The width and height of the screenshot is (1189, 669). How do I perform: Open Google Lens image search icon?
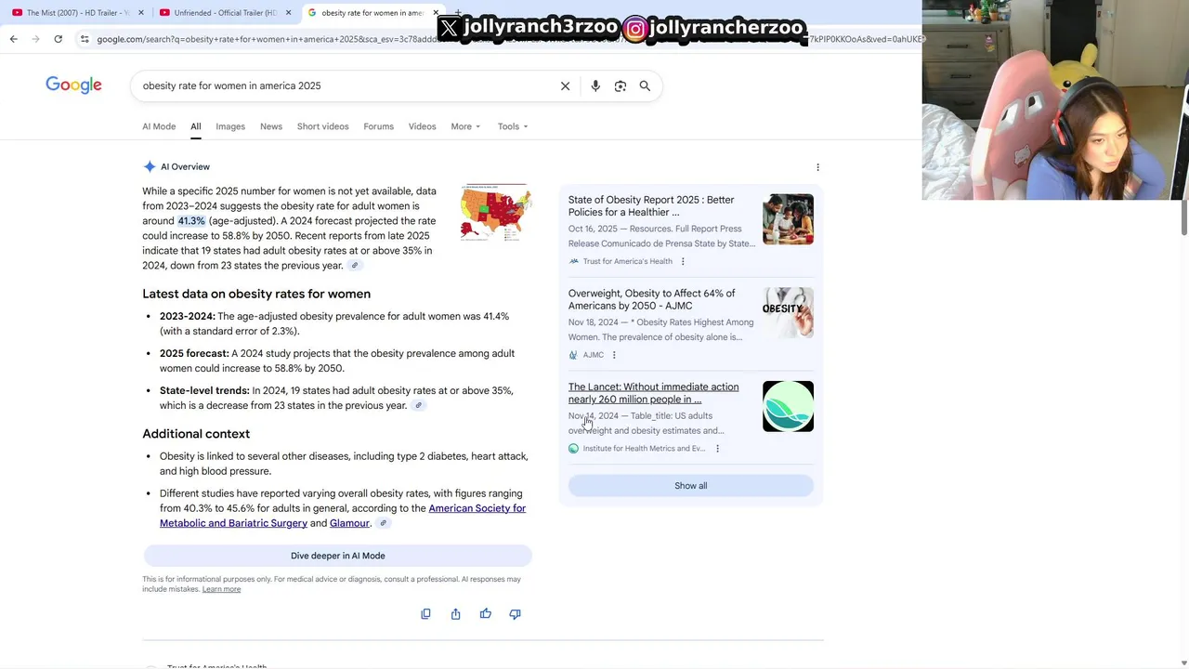tap(620, 85)
